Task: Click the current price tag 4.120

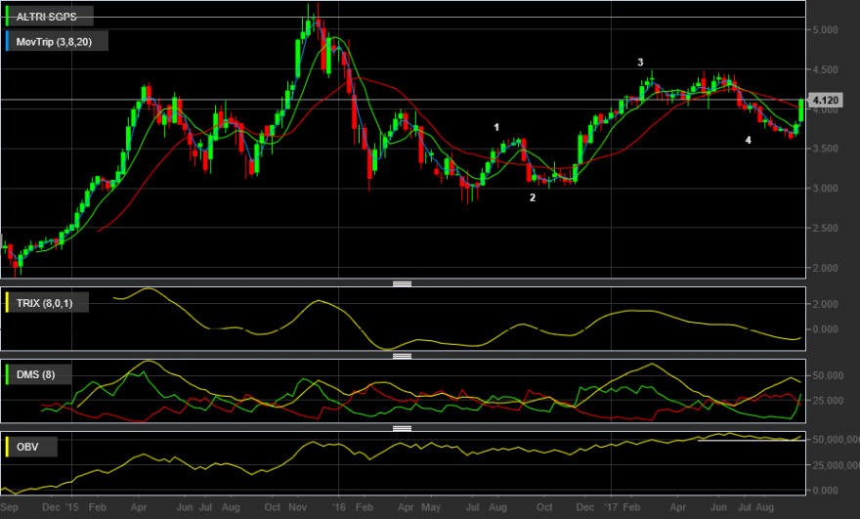Action: point(825,100)
